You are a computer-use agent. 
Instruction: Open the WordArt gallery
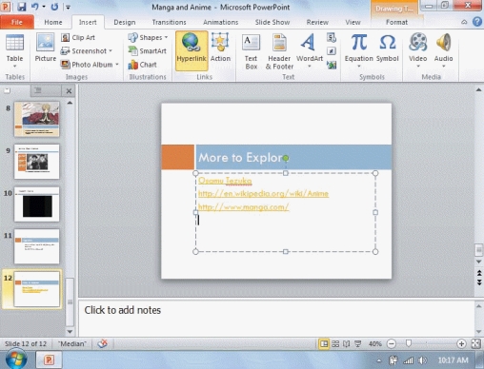click(310, 50)
